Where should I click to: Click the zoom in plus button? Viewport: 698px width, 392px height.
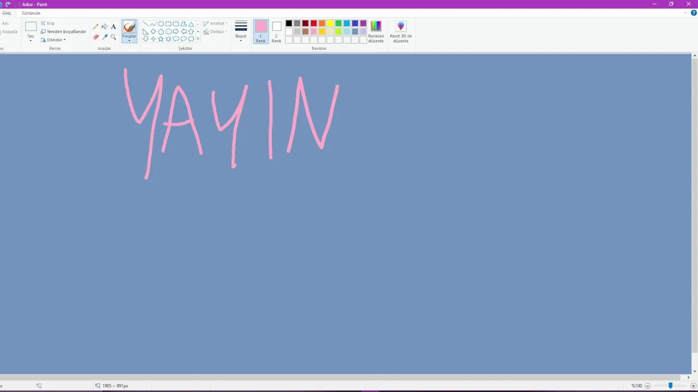[693, 385]
